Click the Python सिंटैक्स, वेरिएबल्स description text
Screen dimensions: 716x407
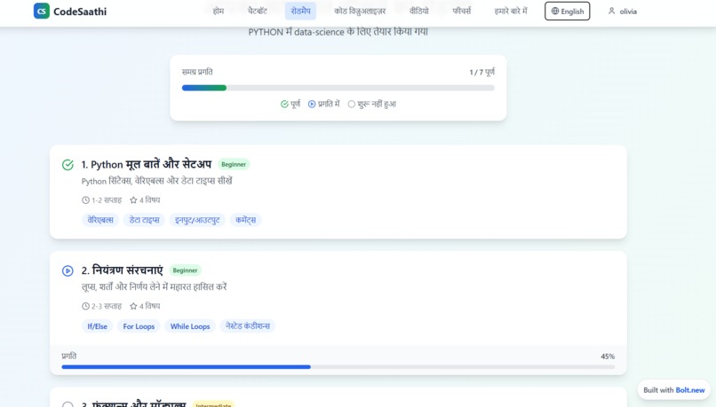(x=156, y=181)
